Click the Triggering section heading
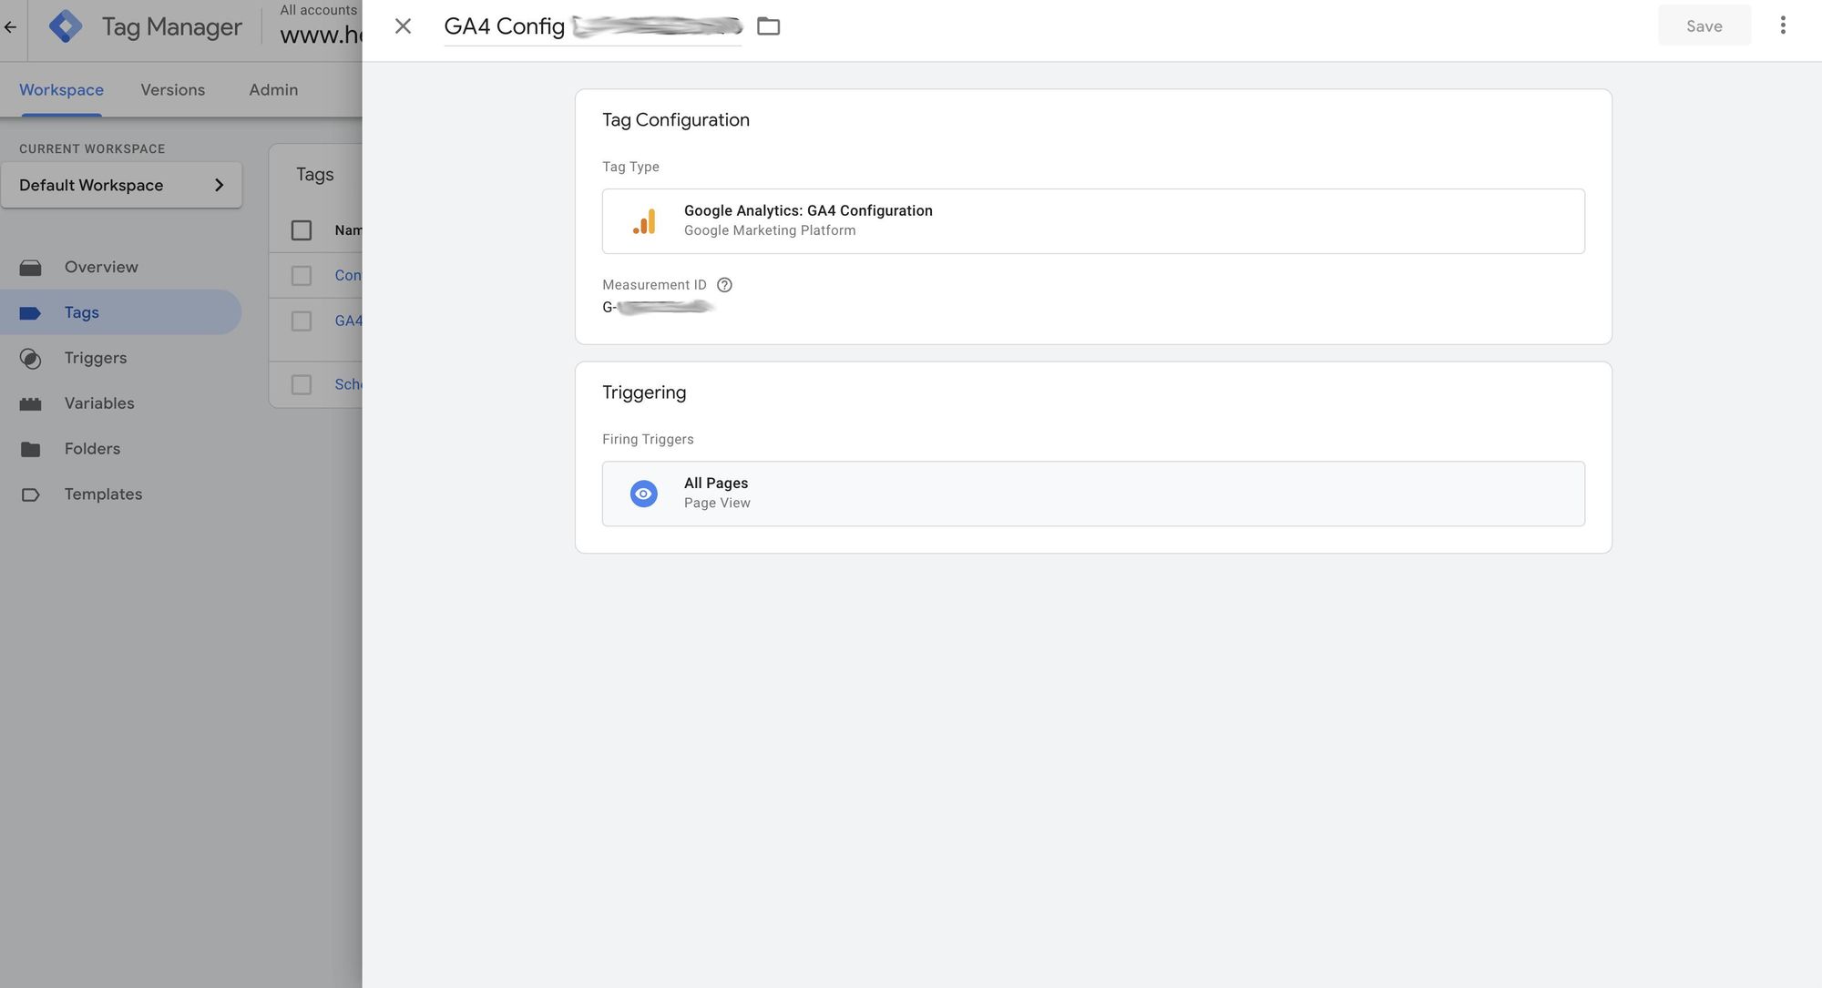Image resolution: width=1822 pixels, height=988 pixels. [x=644, y=392]
